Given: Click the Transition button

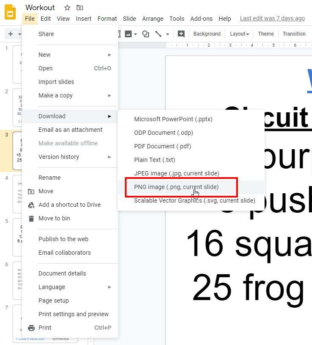Looking at the screenshot, I should point(294,34).
